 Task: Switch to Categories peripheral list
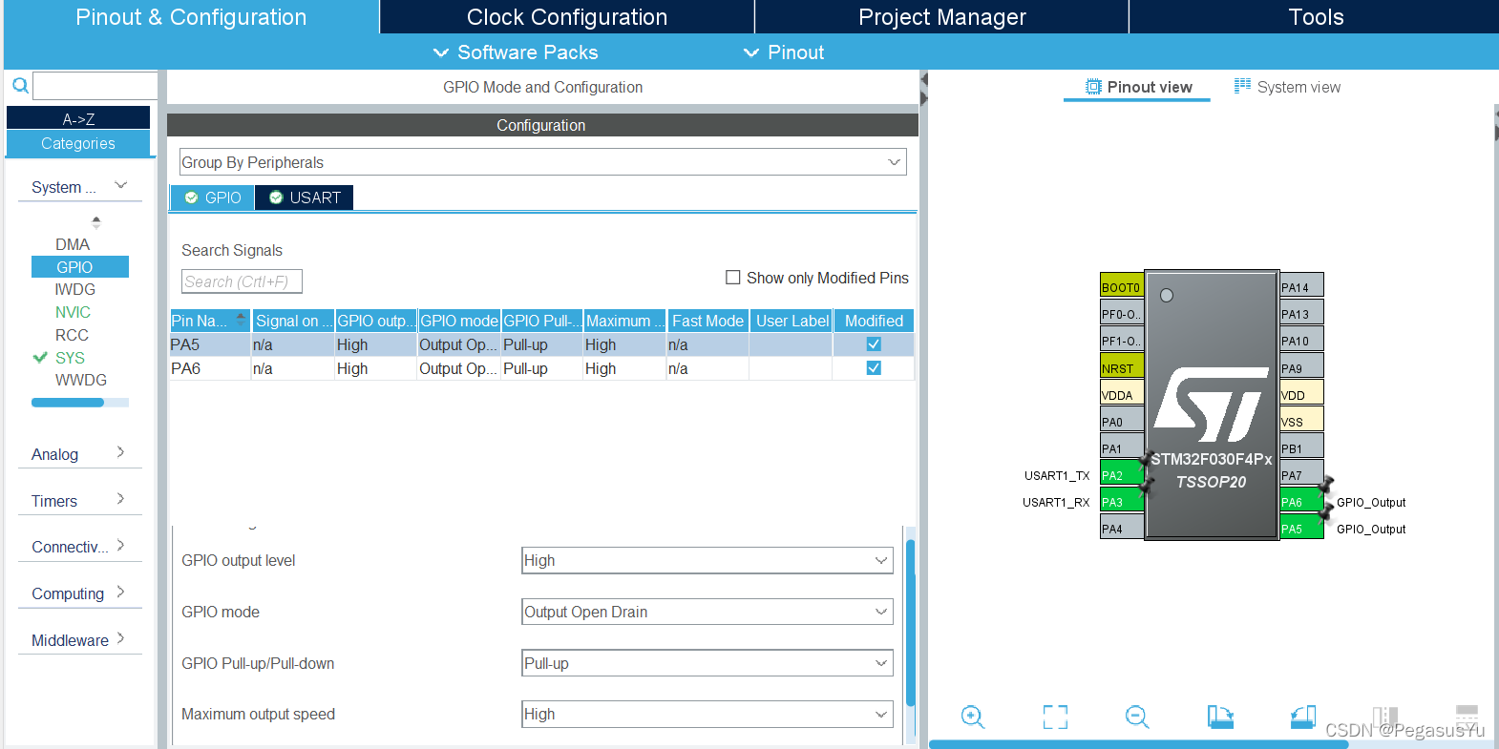(78, 143)
